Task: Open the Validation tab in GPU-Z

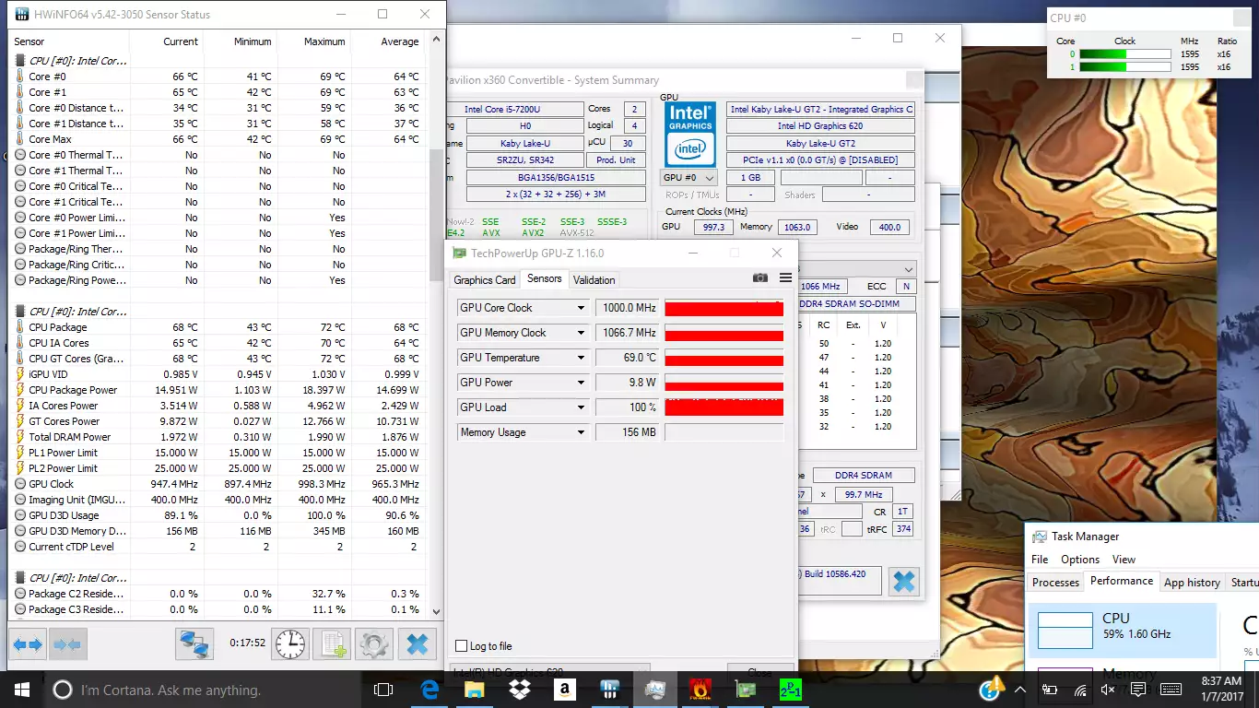Action: tap(594, 280)
